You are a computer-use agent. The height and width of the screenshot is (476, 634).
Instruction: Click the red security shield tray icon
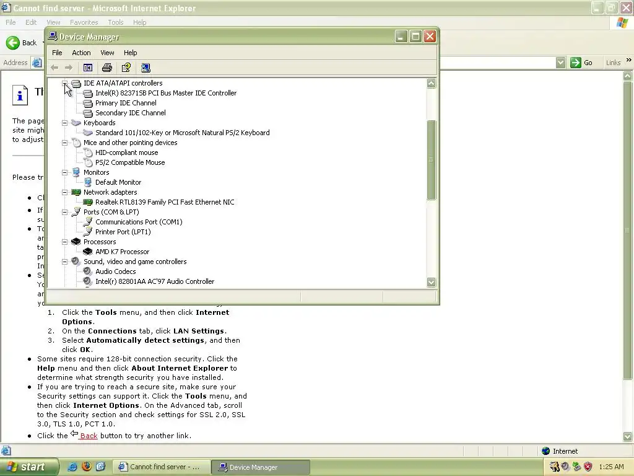pos(588,467)
